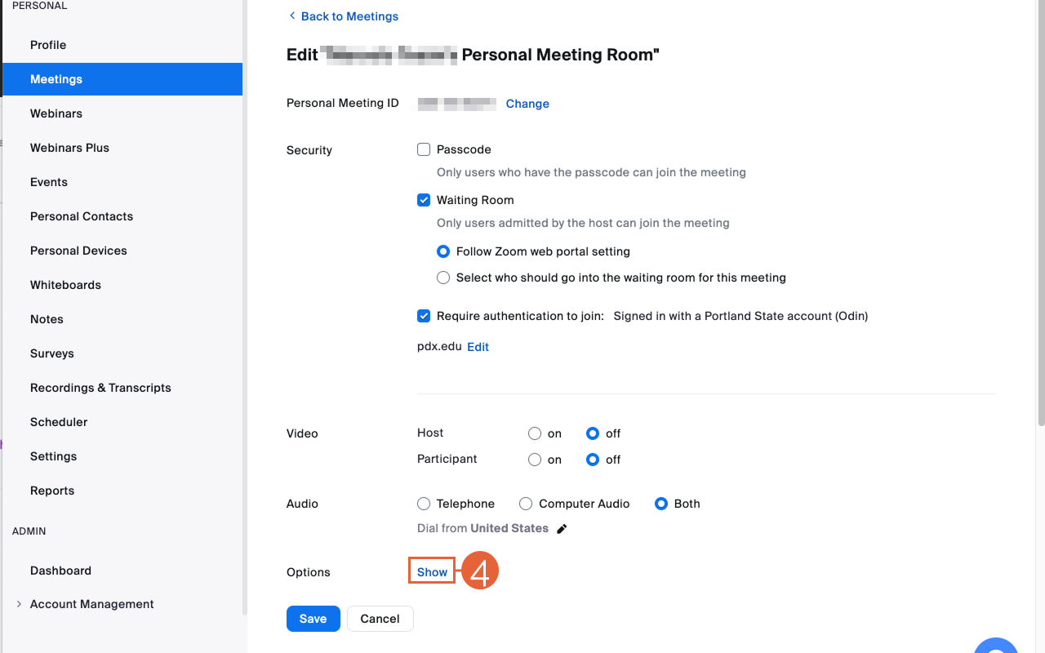Select Telephone audio option
This screenshot has height=653, width=1045.
[424, 504]
